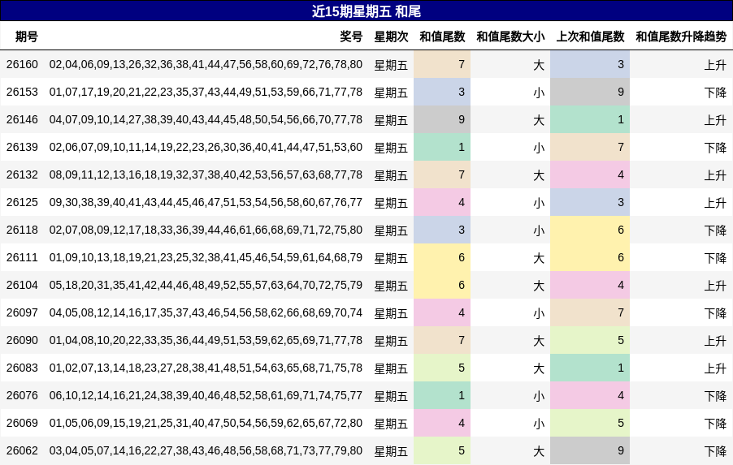Click 星期五 cell in row 26104
The image size is (733, 465).
391,286
